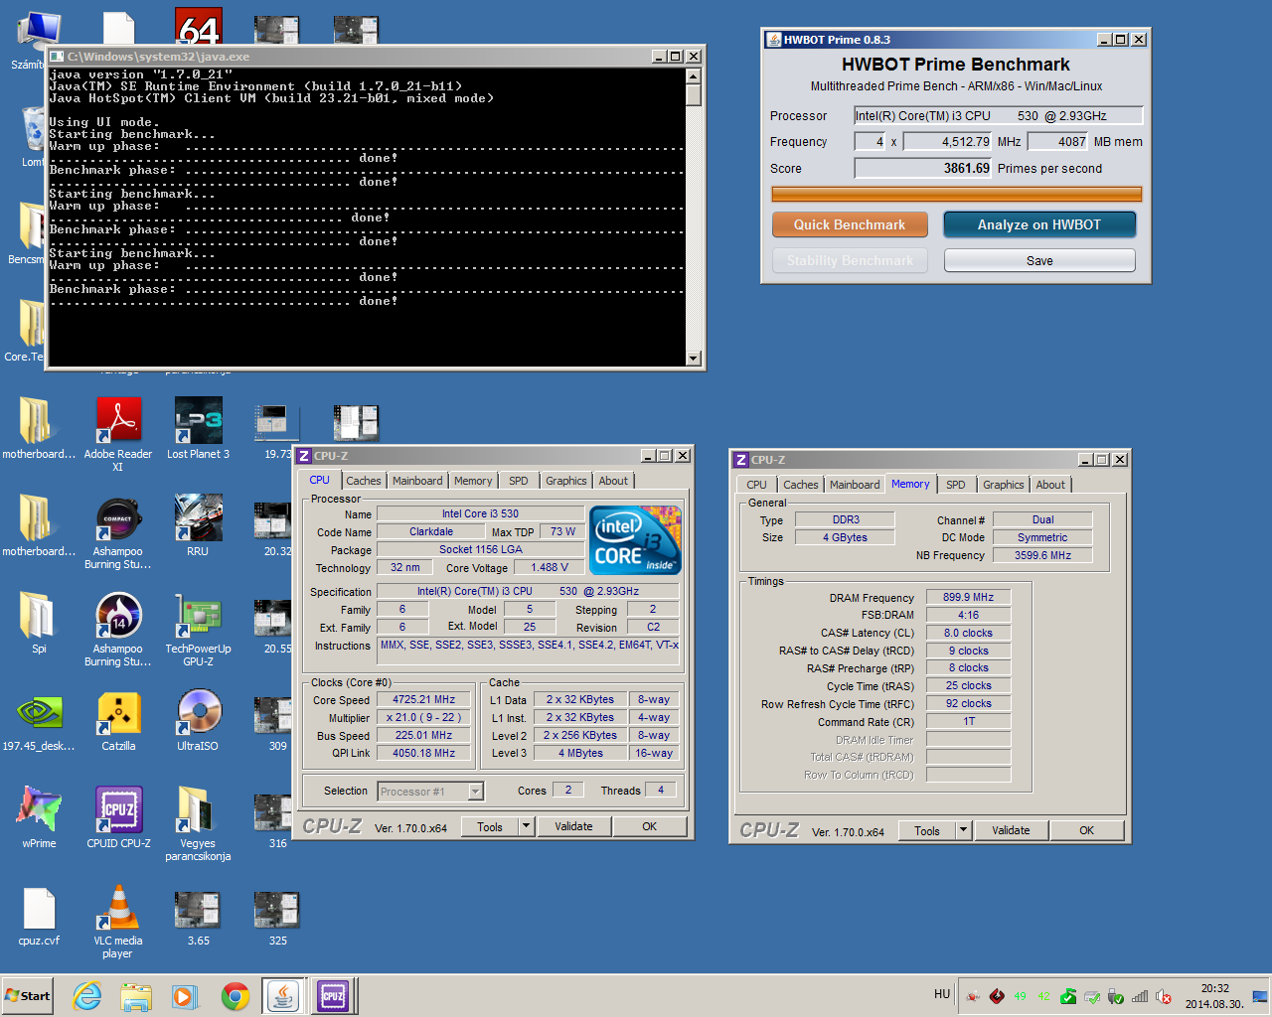This screenshot has height=1017, width=1272.
Task: Launch Windows Media Player from the taskbar
Action: (185, 996)
